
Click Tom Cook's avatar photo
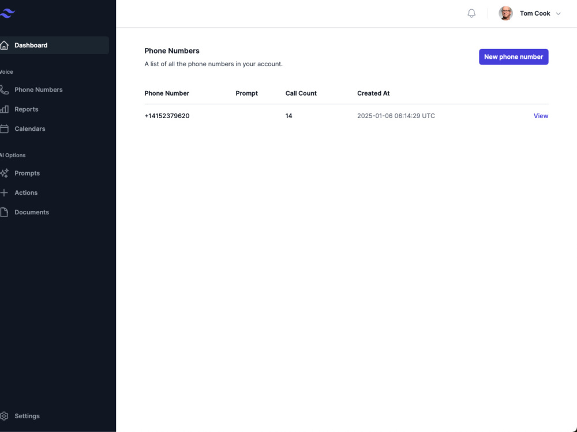pos(505,13)
